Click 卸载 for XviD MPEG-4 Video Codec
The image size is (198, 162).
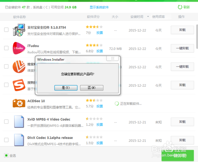pos(182,122)
